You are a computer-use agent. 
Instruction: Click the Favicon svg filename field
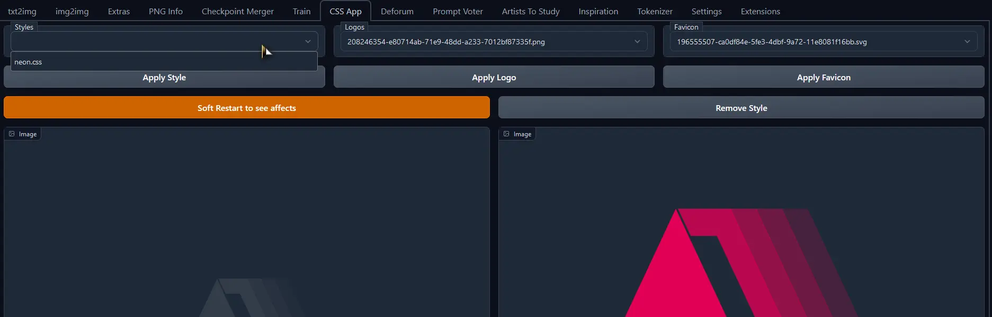824,41
